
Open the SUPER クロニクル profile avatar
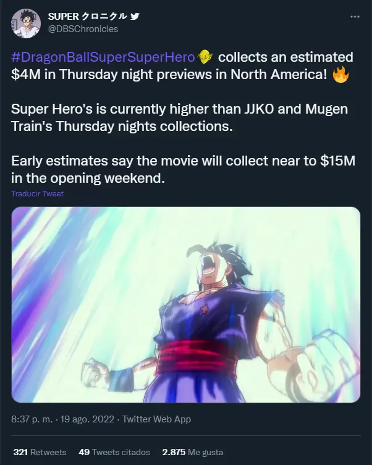pyautogui.click(x=26, y=23)
